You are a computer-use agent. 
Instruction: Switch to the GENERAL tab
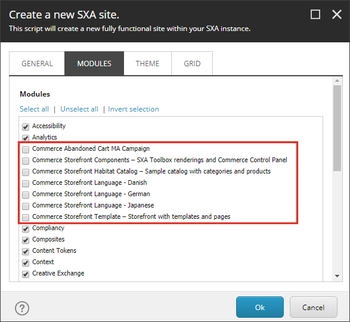(x=37, y=64)
